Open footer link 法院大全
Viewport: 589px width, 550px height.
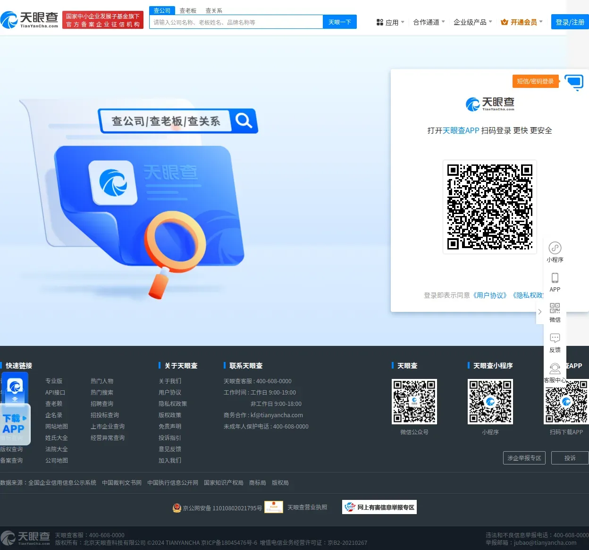click(x=57, y=449)
